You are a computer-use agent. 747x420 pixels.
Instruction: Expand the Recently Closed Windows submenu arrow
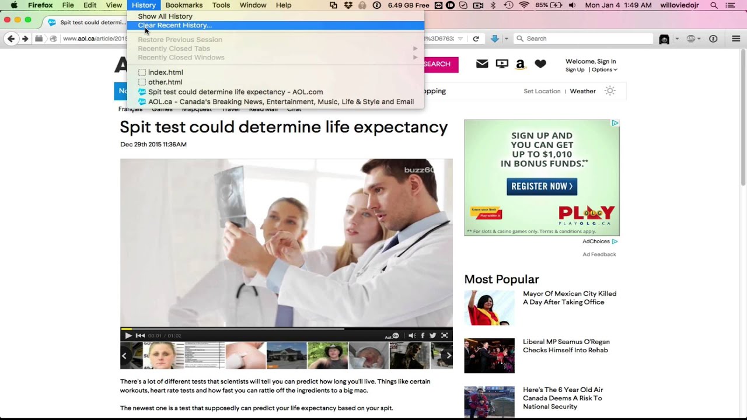click(x=416, y=57)
